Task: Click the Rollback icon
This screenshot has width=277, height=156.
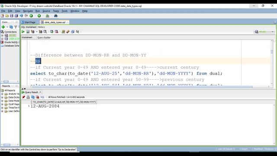Action: pos(57,32)
